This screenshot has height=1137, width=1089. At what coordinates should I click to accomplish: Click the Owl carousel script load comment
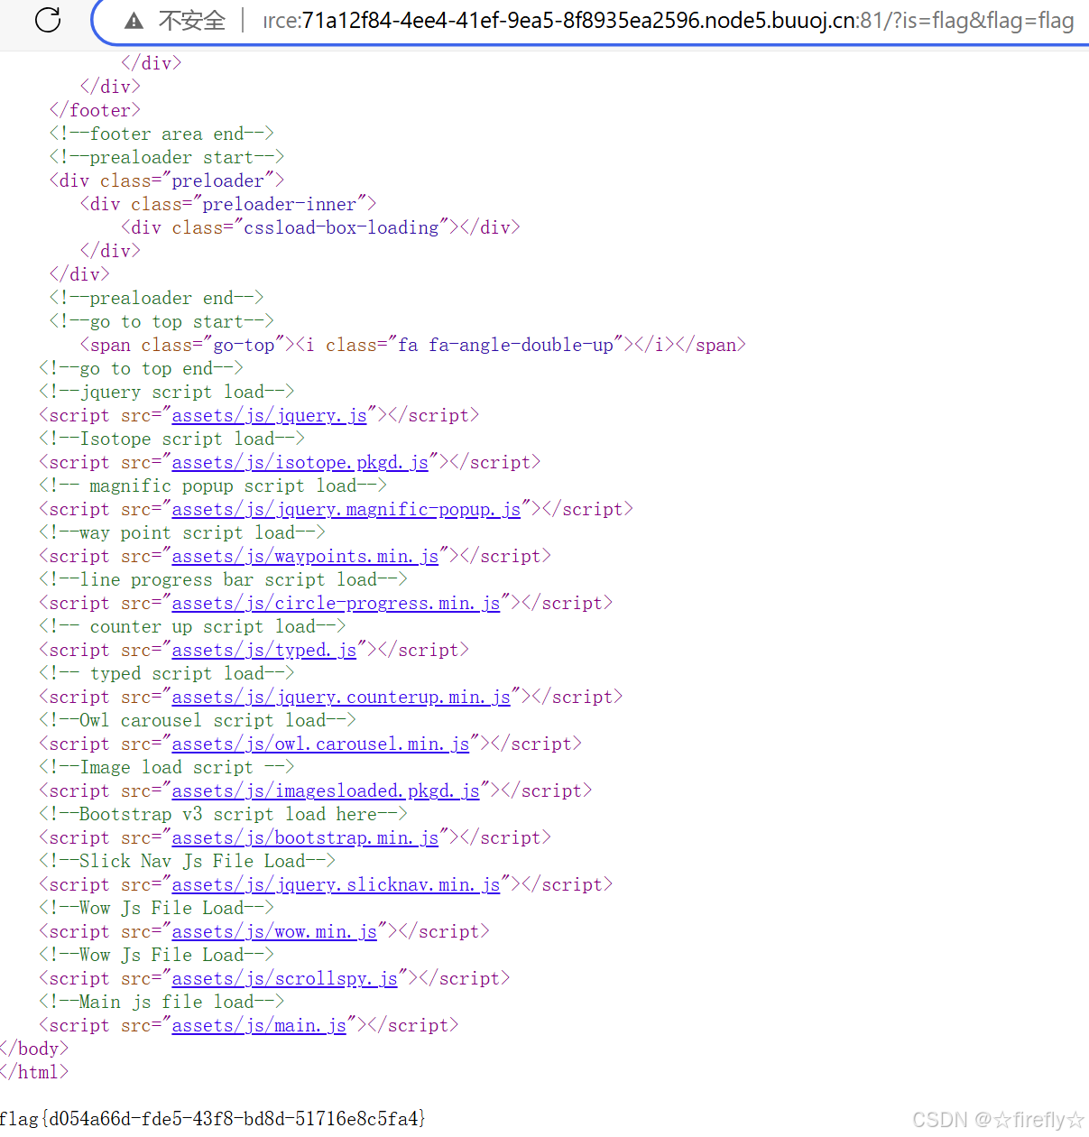(x=198, y=720)
